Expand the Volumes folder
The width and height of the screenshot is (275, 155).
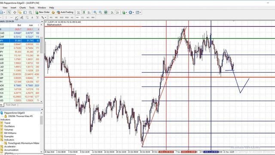point(9,130)
